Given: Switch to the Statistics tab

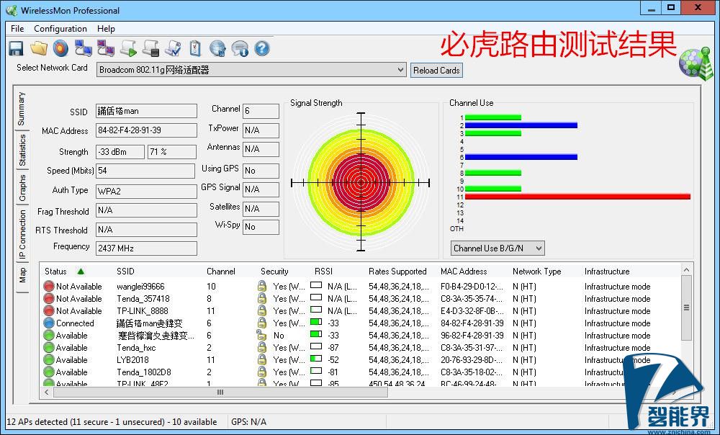Looking at the screenshot, I should [x=22, y=151].
